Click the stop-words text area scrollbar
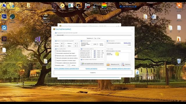Screen dimensions: 186x104 click(130, 57)
